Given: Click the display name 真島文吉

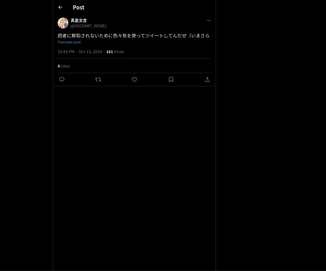Looking at the screenshot, I should (x=79, y=20).
